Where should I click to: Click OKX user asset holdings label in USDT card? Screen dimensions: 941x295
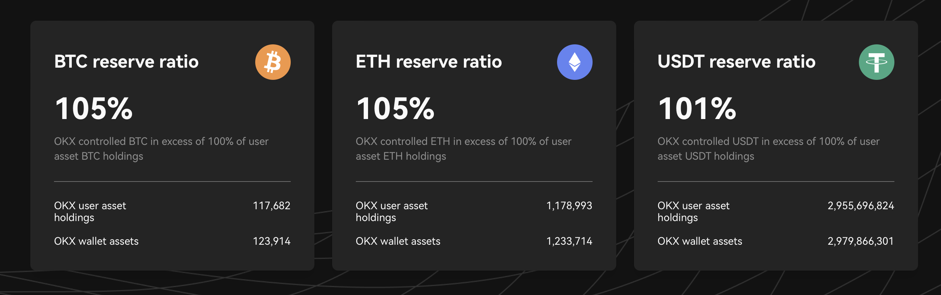(694, 211)
